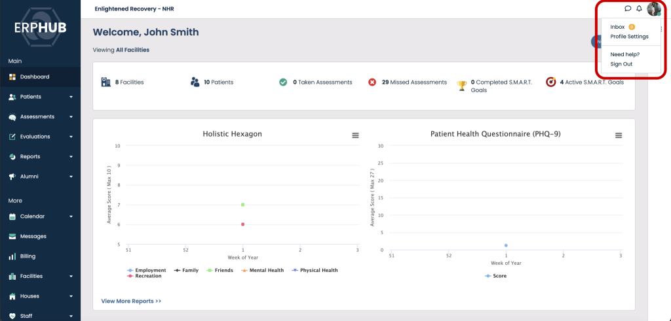Image resolution: width=671 pixels, height=321 pixels.
Task: Toggle Score series in PHQ-9 legend
Action: coord(495,276)
